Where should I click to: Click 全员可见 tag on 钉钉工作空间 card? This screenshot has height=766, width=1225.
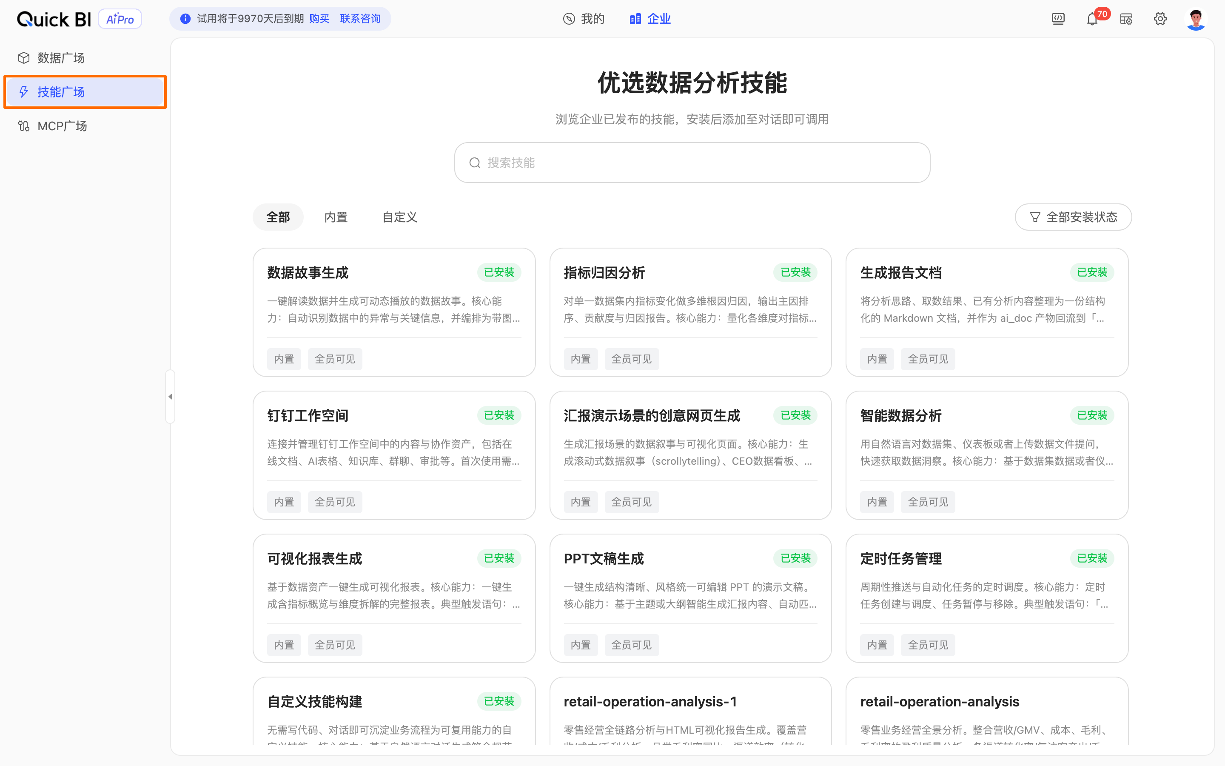point(335,502)
